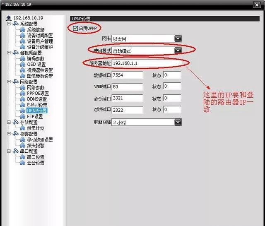Click the house icon beside 设备时间配置
The width and height of the screenshot is (265, 226).
tap(22, 36)
